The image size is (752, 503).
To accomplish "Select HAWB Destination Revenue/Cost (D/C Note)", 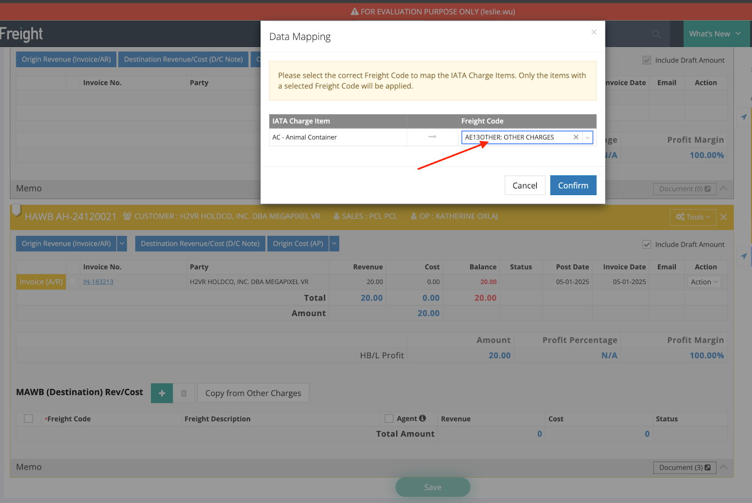I will [200, 244].
